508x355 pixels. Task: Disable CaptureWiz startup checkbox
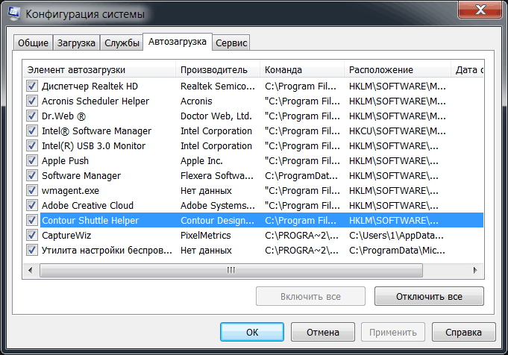[x=32, y=235]
